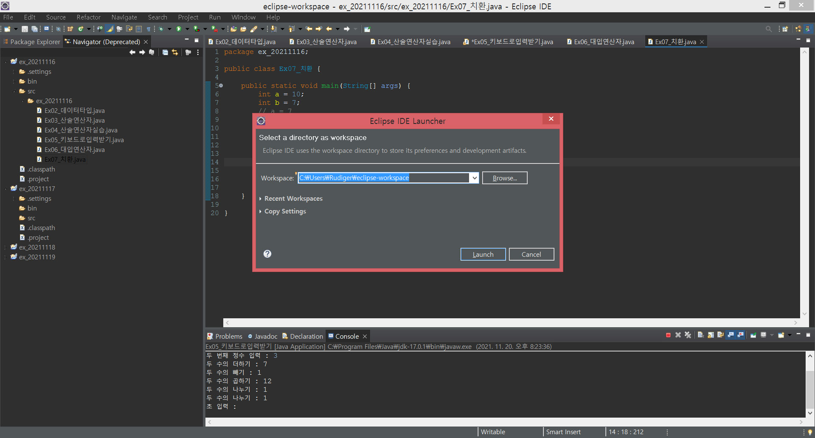Click Navigator's Collapse All icon

coord(165,52)
